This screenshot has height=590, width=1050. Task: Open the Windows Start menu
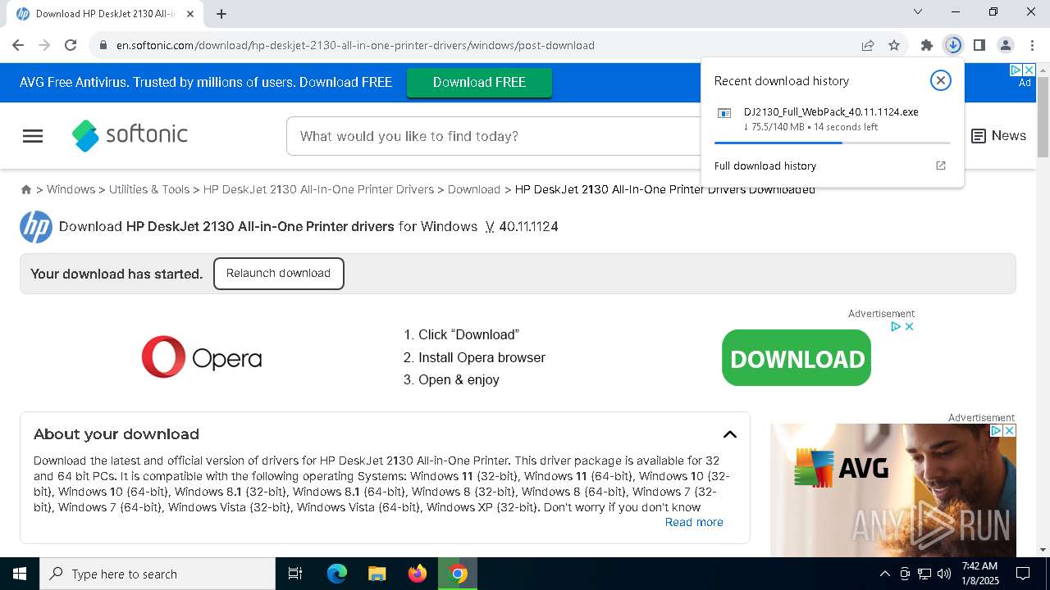20,574
